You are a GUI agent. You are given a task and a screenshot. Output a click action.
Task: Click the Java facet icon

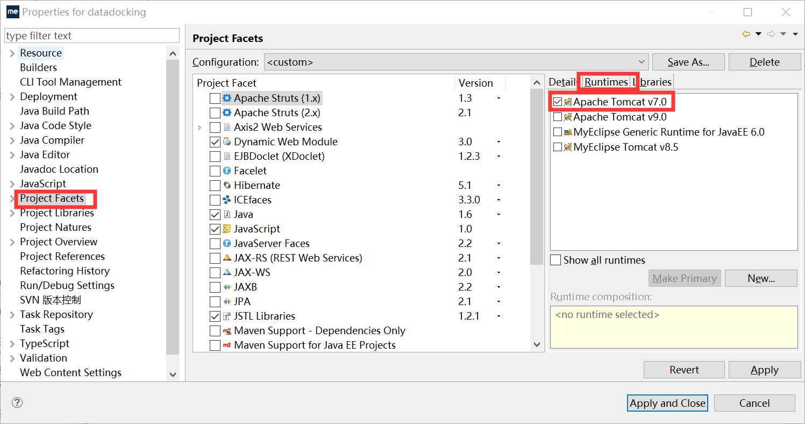(x=227, y=214)
